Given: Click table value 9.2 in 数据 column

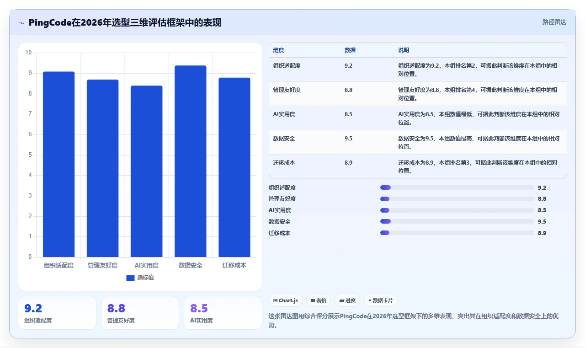Looking at the screenshot, I should [x=348, y=66].
